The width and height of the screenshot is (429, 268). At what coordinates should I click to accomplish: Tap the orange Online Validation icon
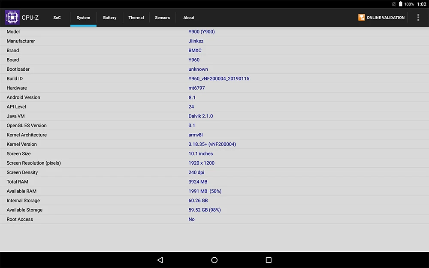point(361,17)
